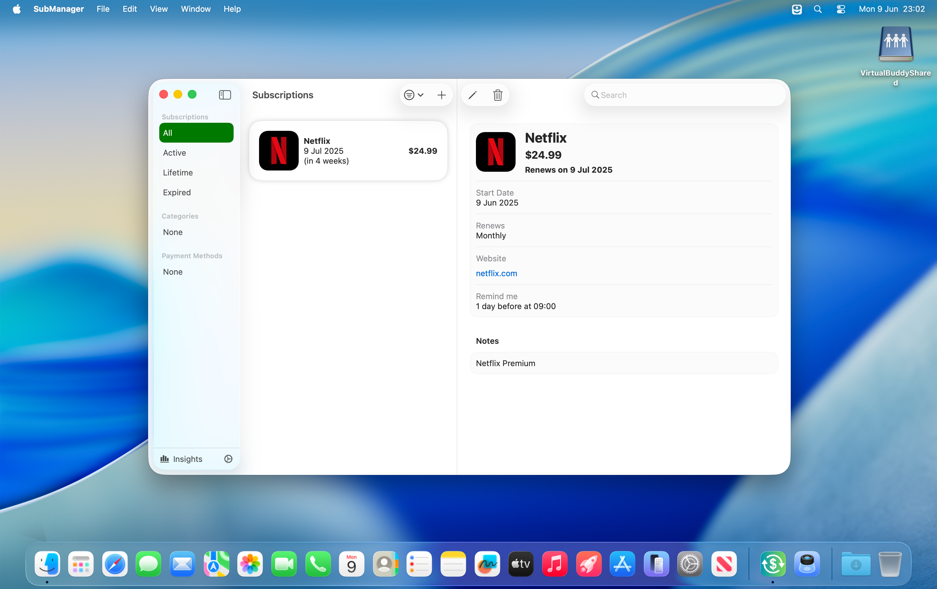Select the All subscriptions filter
This screenshot has height=589, width=937.
point(196,133)
